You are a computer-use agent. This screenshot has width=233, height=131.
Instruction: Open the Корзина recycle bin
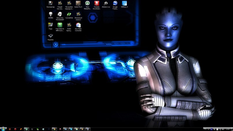tap(51, 36)
